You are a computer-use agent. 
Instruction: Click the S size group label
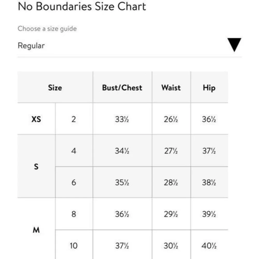(x=36, y=166)
